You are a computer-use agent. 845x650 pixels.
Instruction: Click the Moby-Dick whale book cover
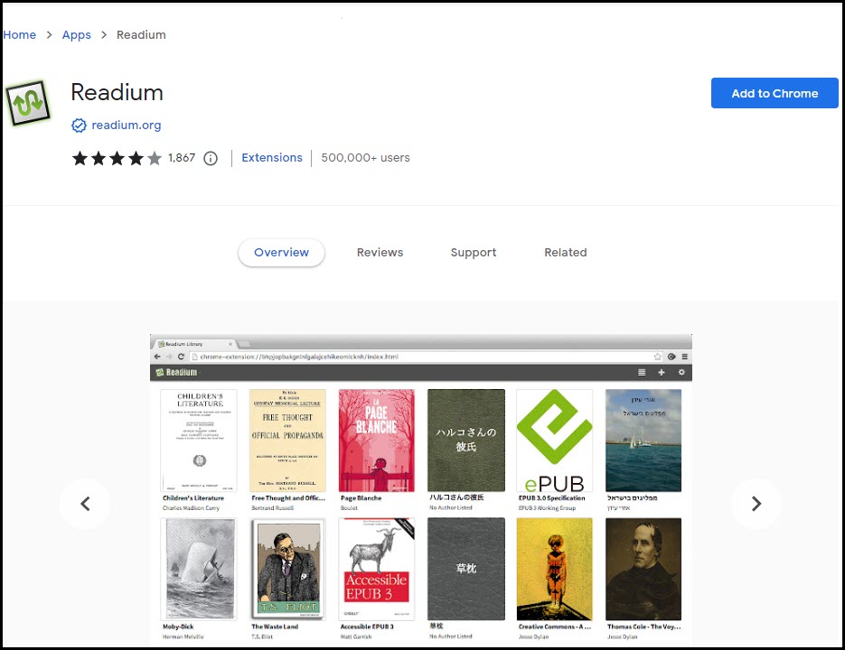click(x=200, y=570)
